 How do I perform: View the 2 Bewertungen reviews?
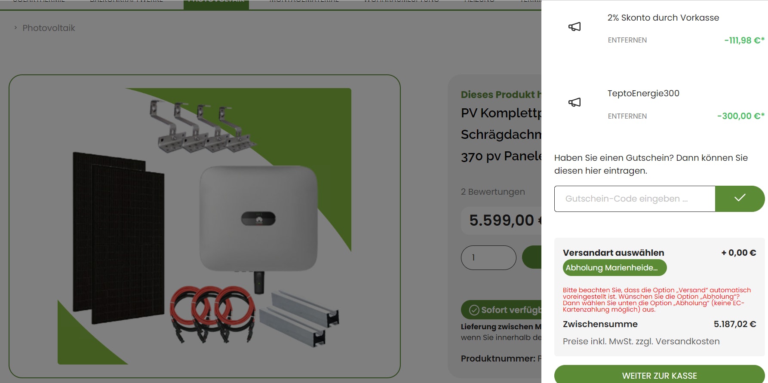pyautogui.click(x=493, y=192)
